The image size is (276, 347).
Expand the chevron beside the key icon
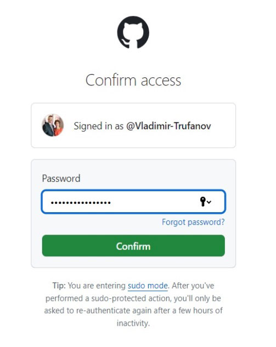pos(209,202)
